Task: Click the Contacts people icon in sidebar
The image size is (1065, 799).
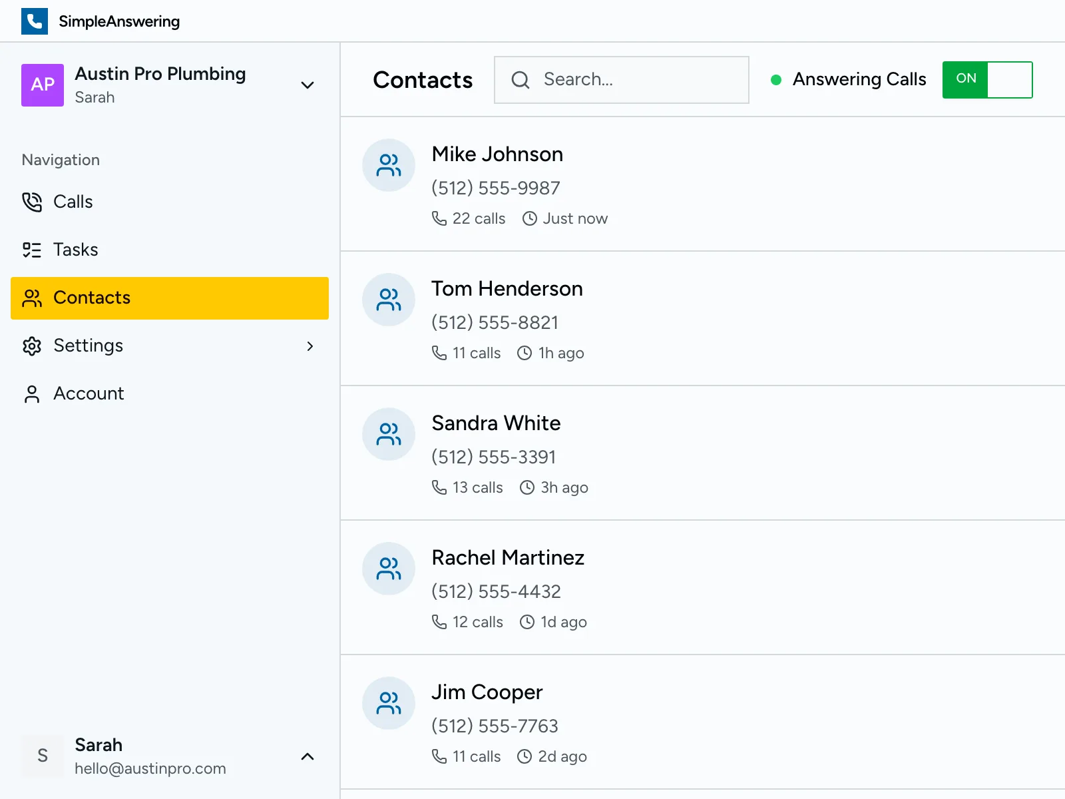Action: point(31,298)
